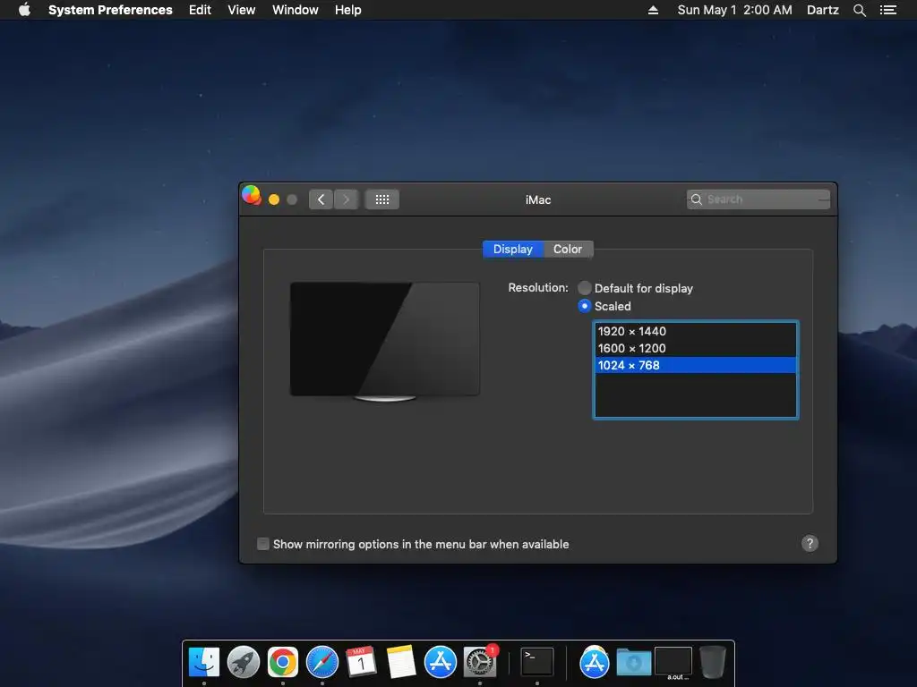This screenshot has height=687, width=917.
Task: Choose the 1600 × 1200 resolution
Action: point(695,348)
